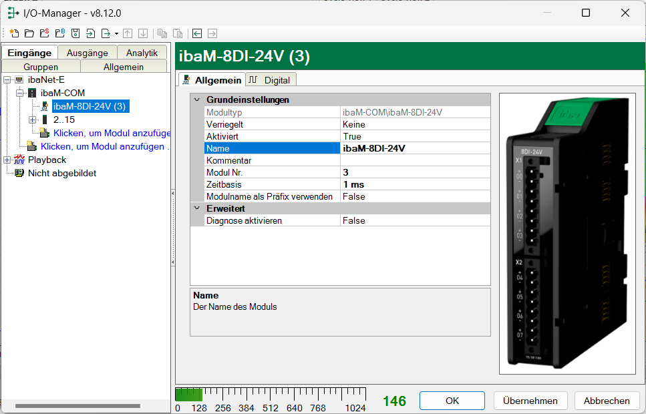
Task: Click the Playback chart icon
Action: [x=19, y=160]
